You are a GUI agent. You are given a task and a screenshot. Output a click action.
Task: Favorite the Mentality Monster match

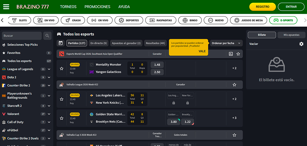(x=62, y=69)
